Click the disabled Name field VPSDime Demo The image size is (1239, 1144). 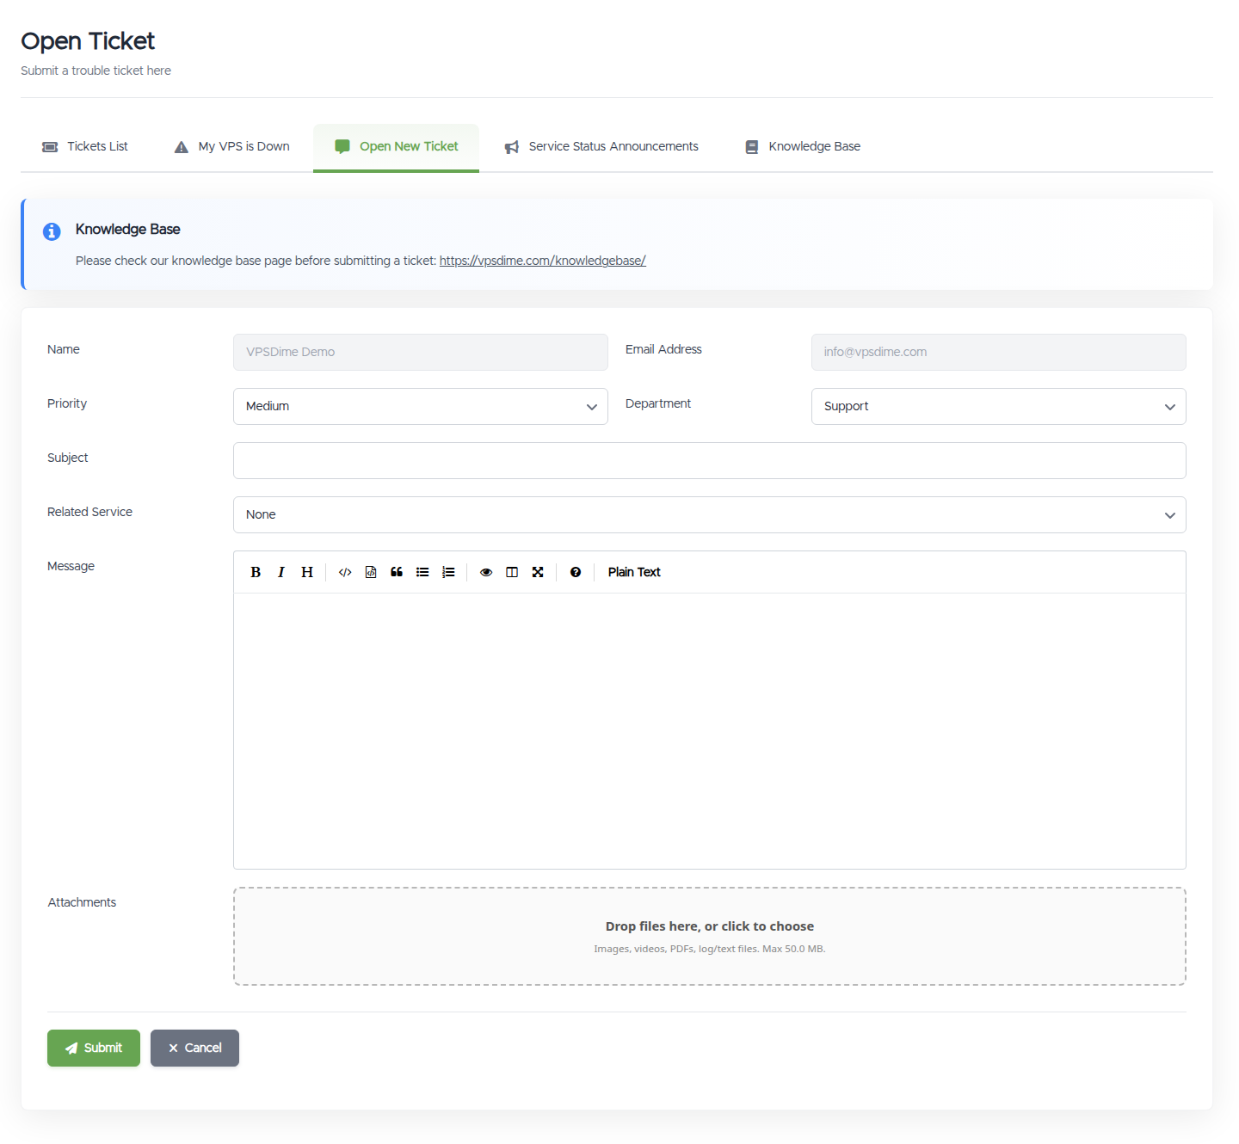421,352
